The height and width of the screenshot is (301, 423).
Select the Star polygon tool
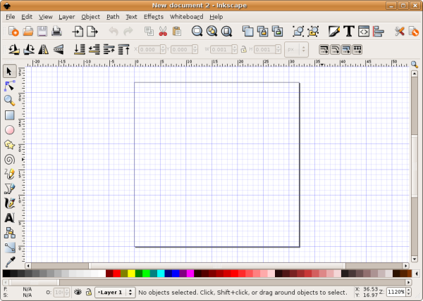click(x=9, y=144)
